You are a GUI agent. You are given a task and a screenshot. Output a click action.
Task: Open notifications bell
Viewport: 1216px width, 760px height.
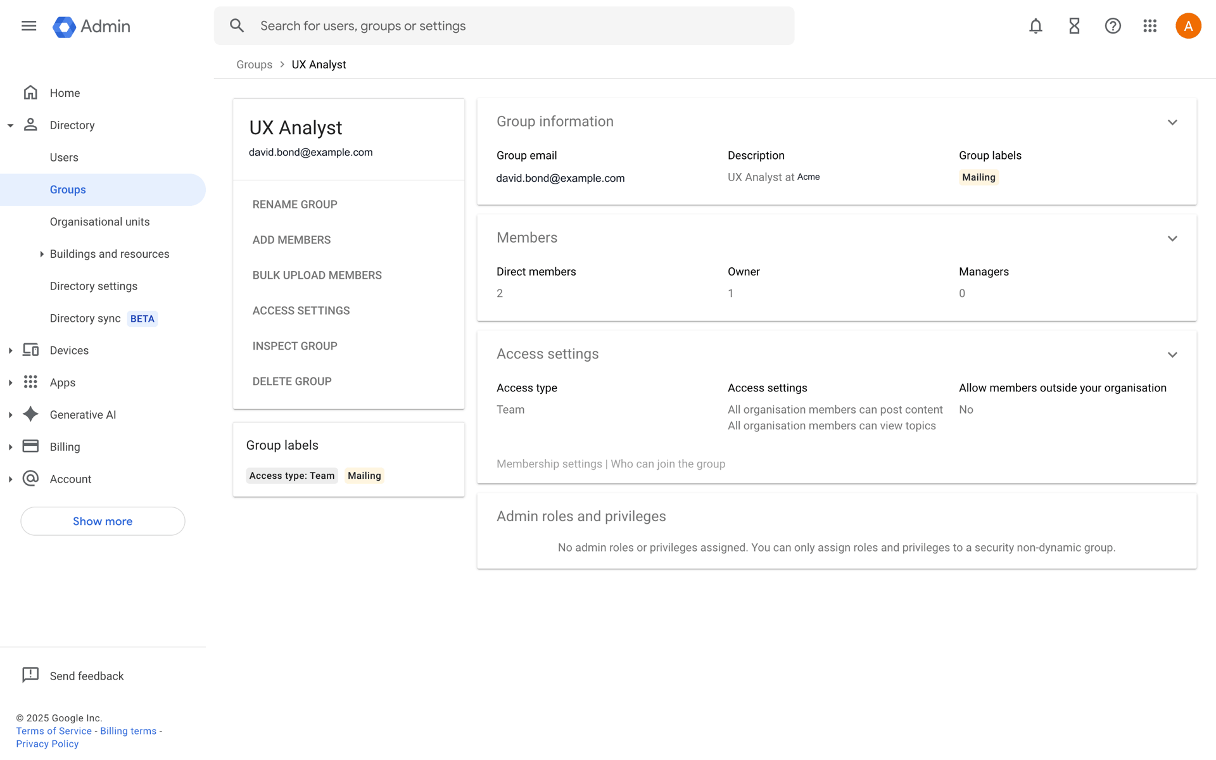[x=1035, y=26]
